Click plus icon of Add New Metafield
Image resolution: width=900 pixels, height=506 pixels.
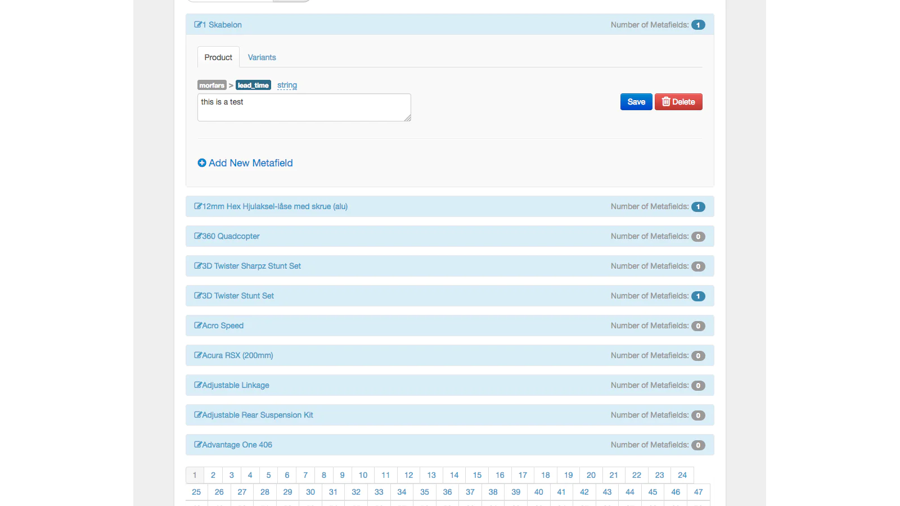pyautogui.click(x=202, y=163)
